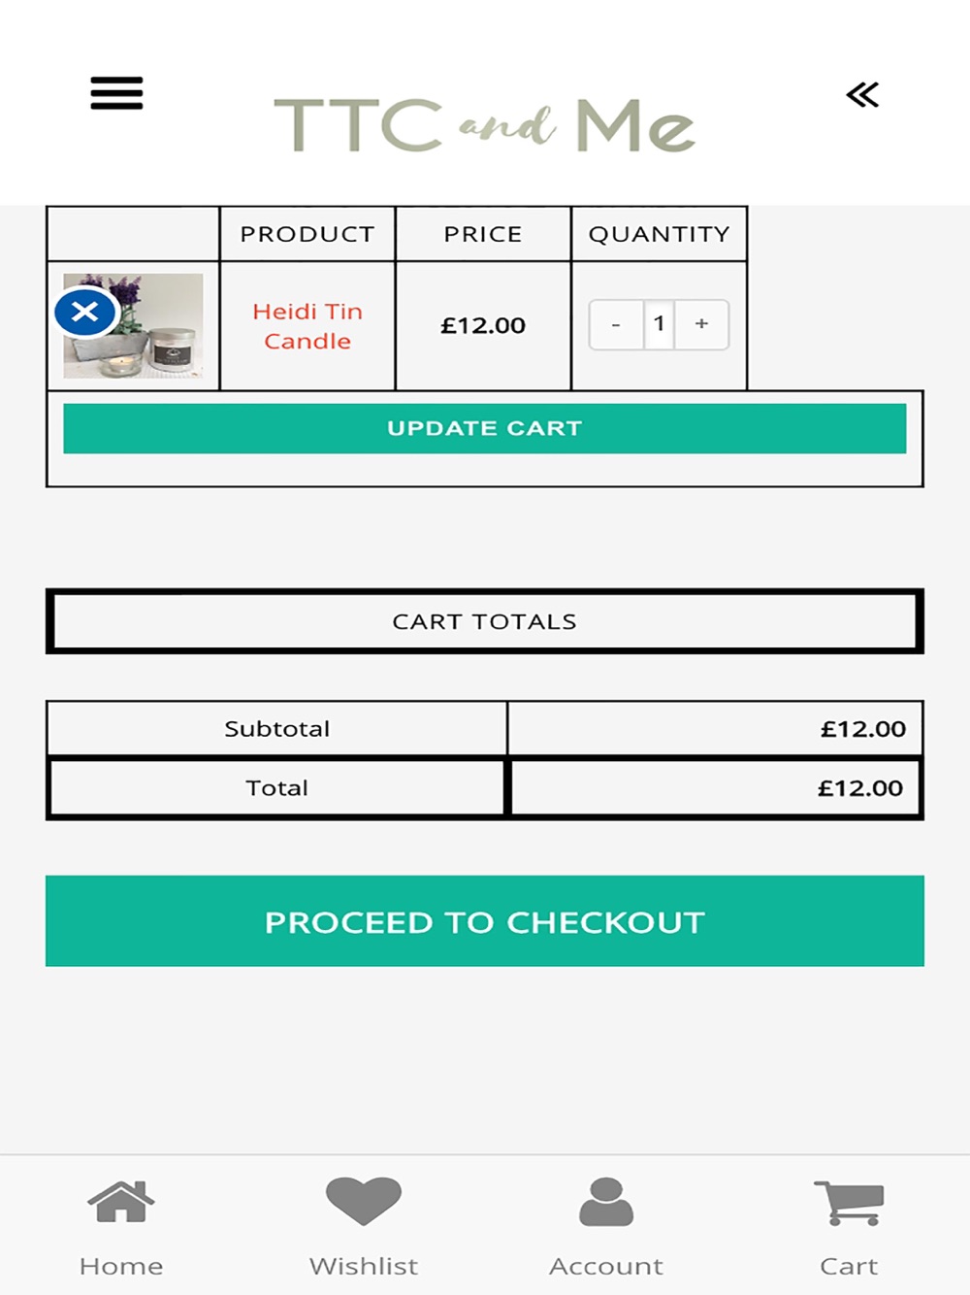Click Proceed to Checkout button
This screenshot has width=970, height=1295.
485,921
